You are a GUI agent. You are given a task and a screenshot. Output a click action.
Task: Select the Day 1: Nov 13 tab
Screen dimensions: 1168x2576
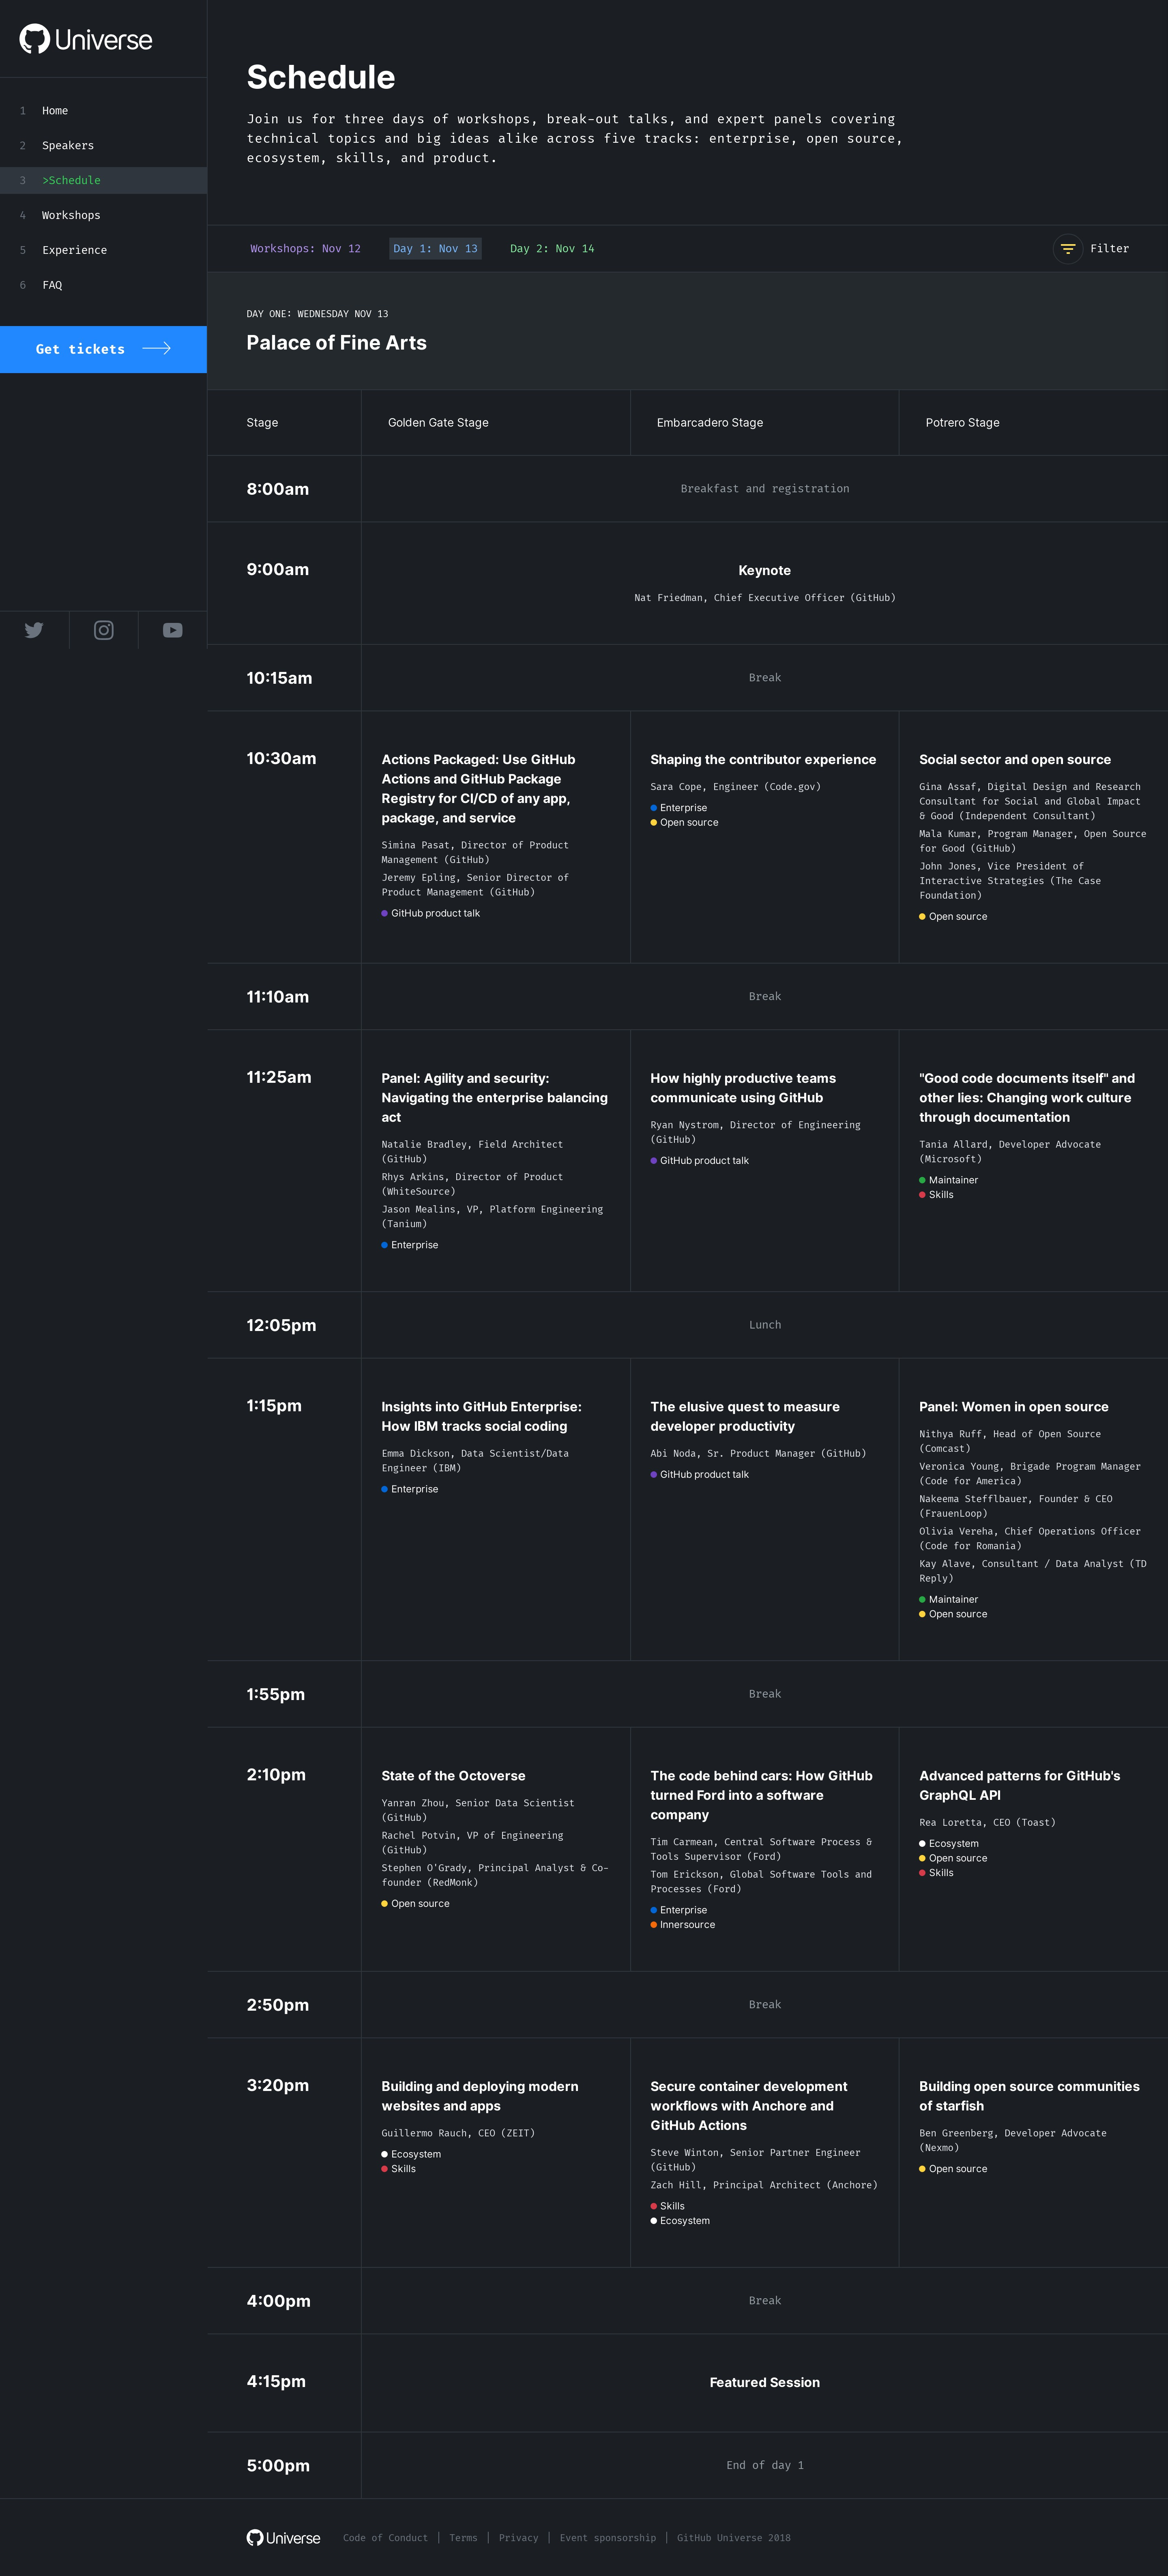click(435, 249)
